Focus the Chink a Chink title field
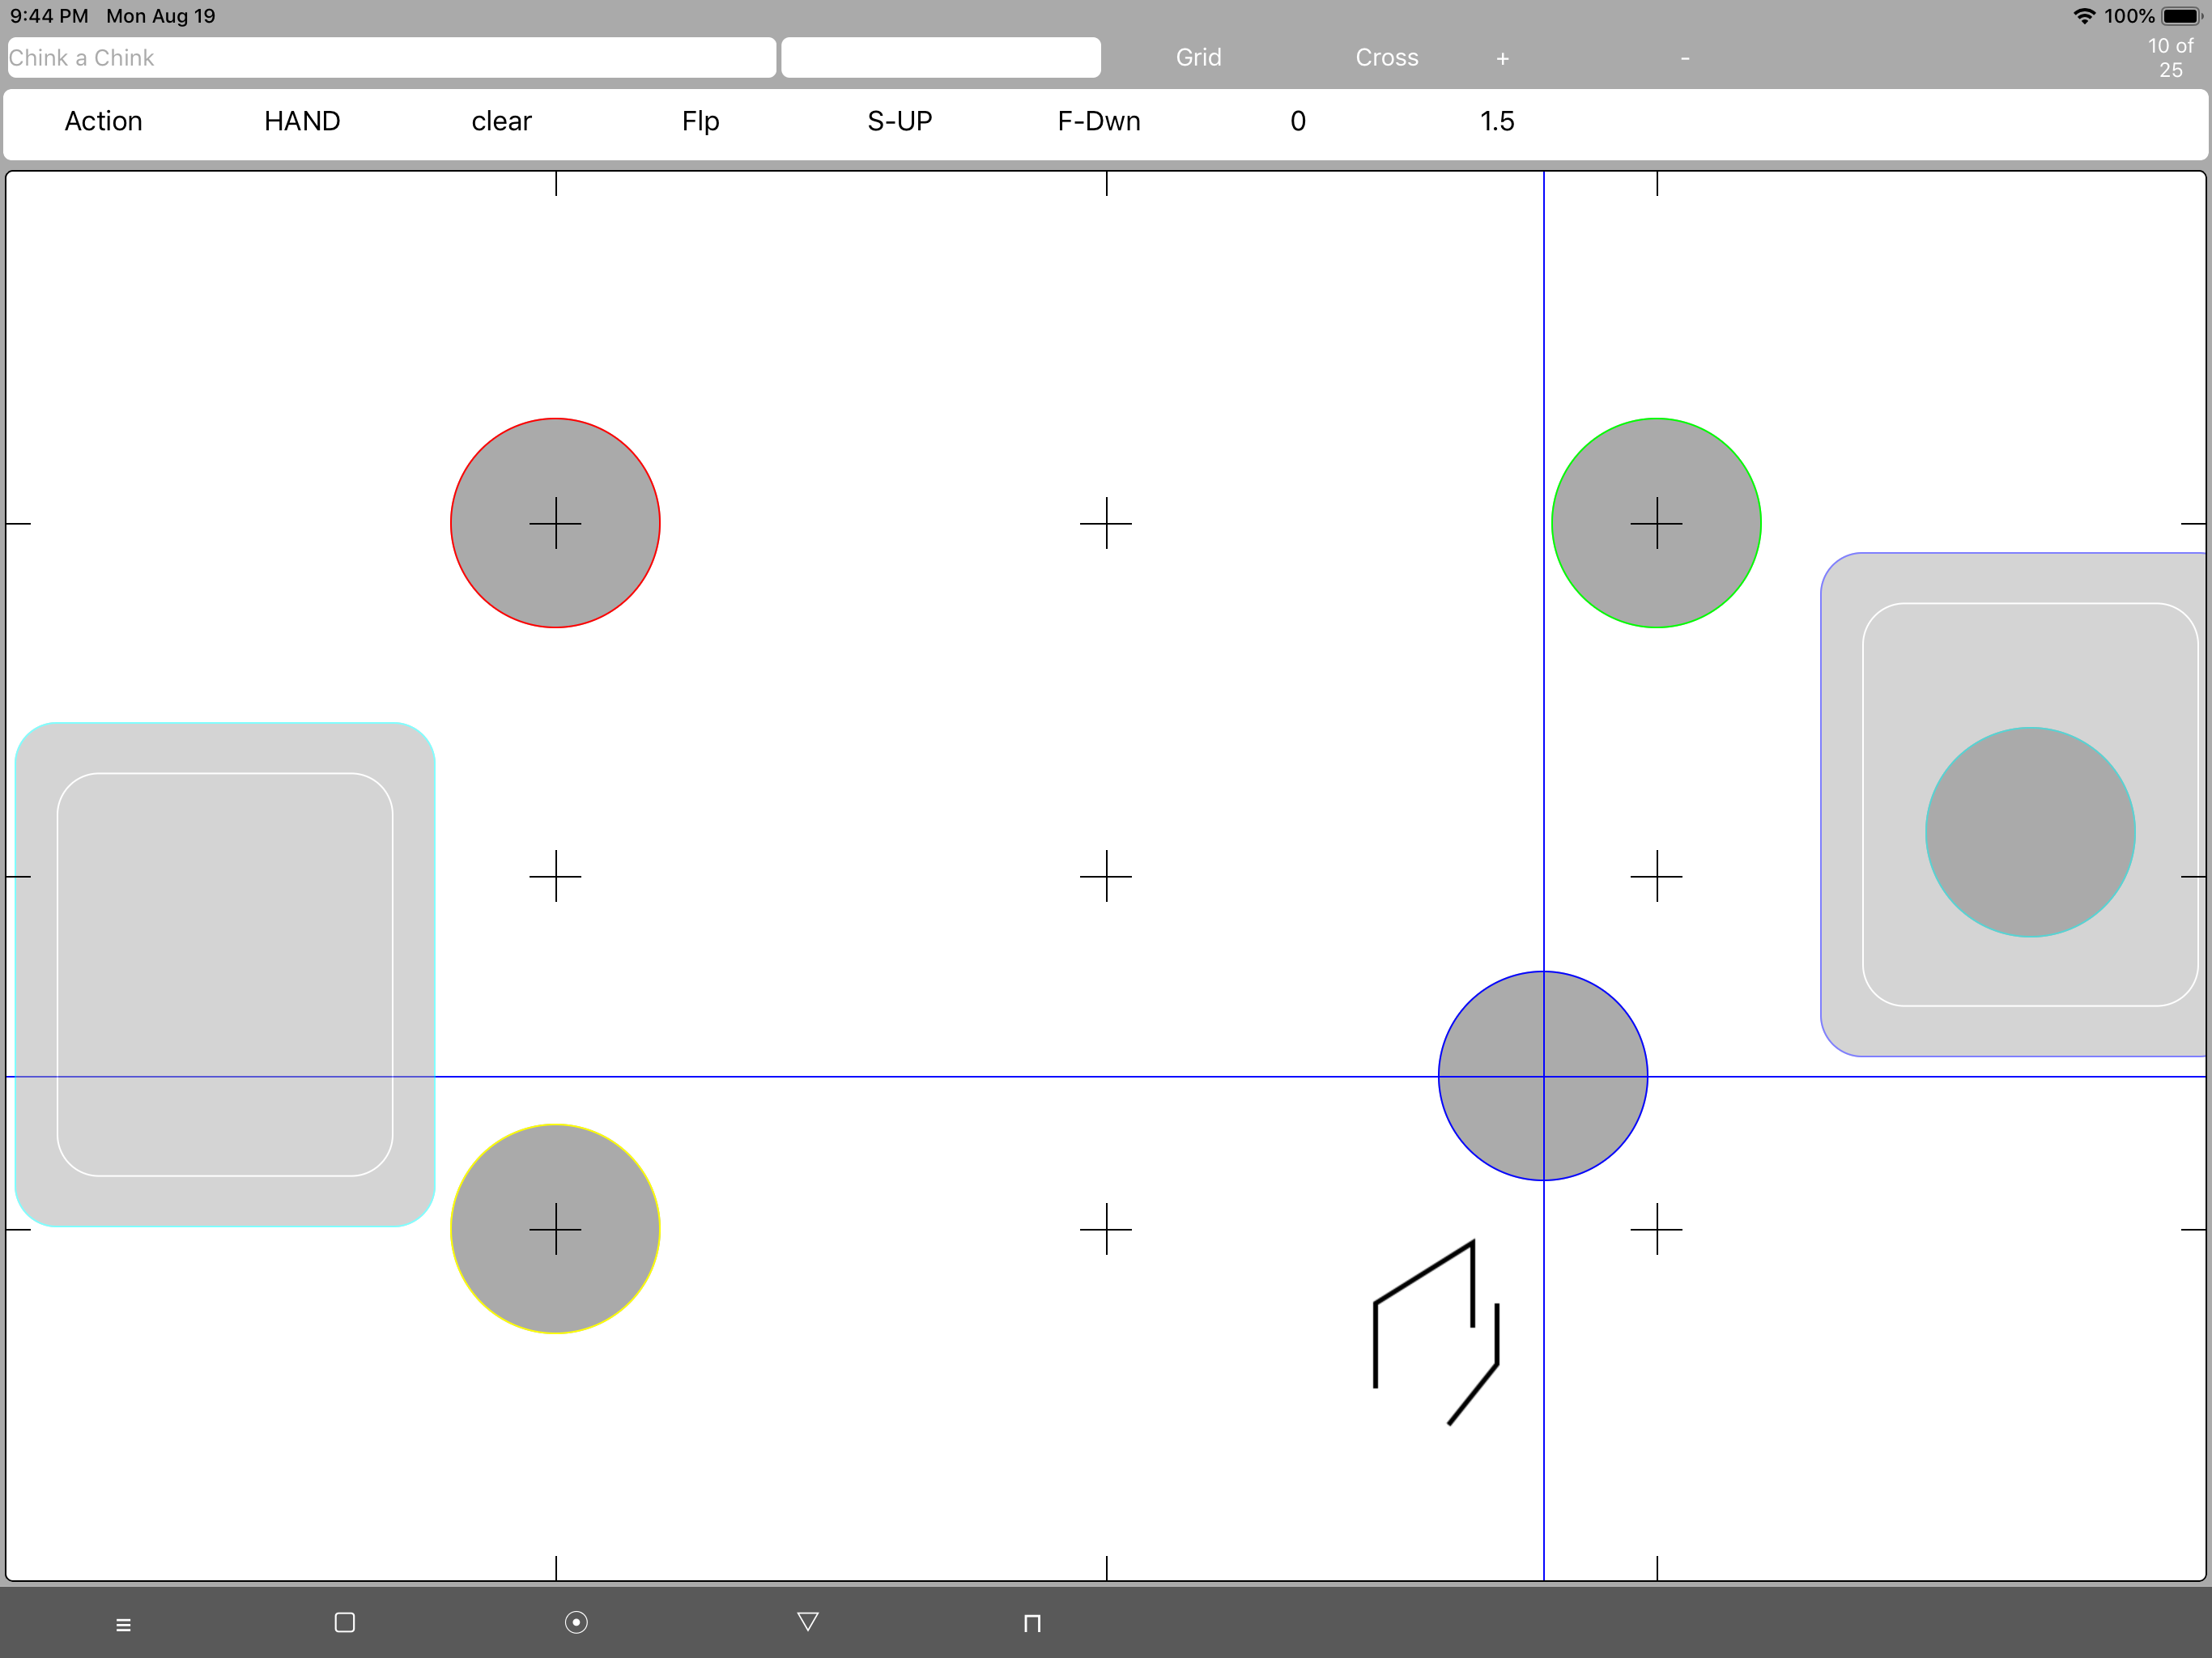The width and height of the screenshot is (2212, 1658). (391, 57)
